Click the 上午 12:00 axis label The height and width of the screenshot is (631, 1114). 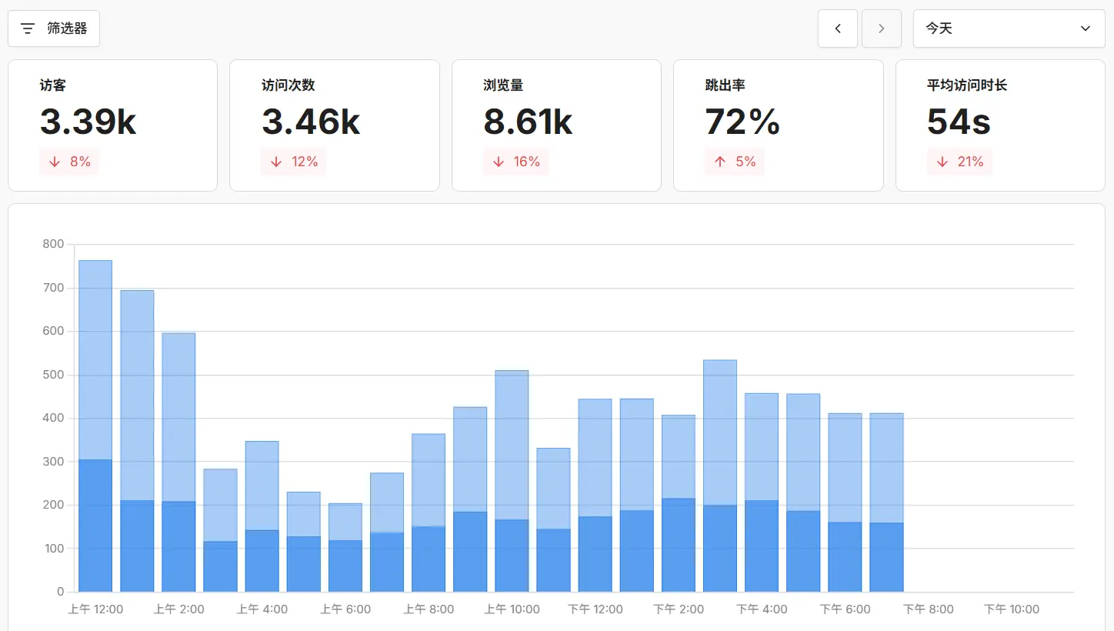point(95,609)
